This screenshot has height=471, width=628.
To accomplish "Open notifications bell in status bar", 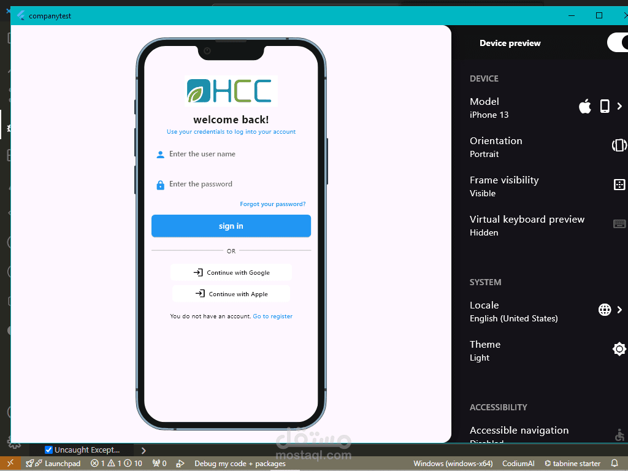I will click(x=615, y=464).
